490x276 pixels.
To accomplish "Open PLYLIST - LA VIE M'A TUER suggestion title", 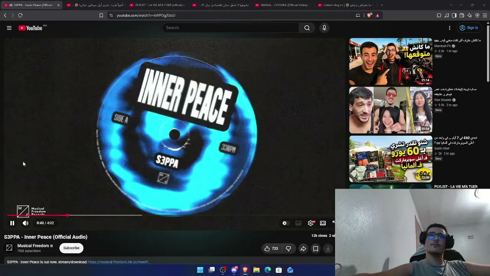I will pos(456,187).
